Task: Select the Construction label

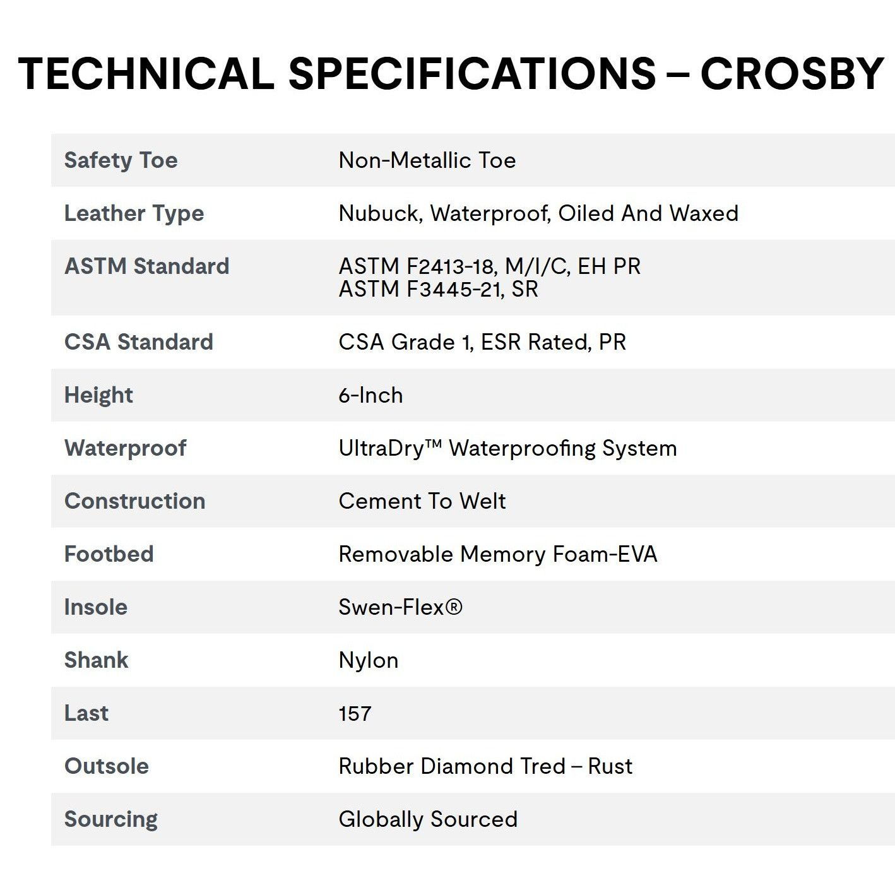Action: click(x=134, y=501)
